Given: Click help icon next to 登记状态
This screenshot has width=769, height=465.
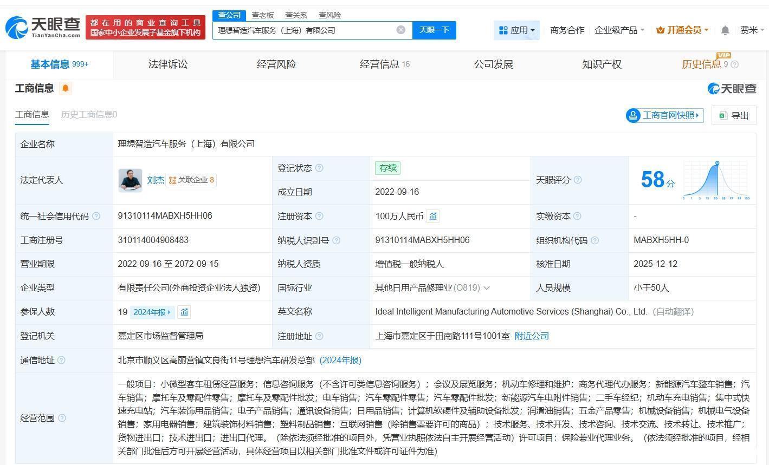Looking at the screenshot, I should [319, 168].
